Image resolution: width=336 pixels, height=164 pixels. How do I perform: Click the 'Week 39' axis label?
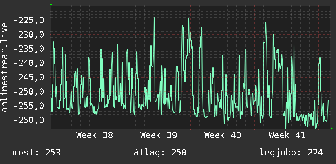pos(159,135)
